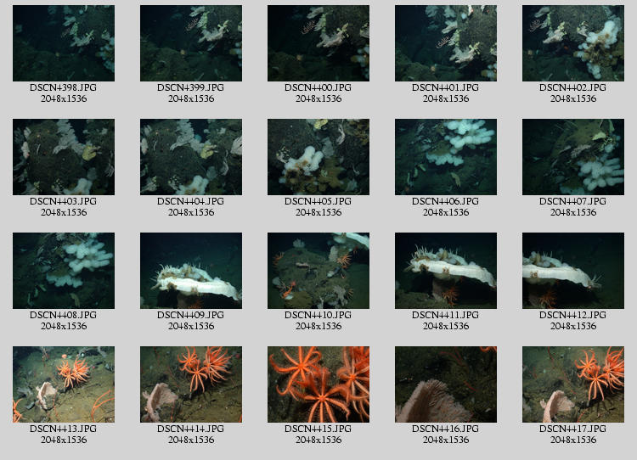This screenshot has height=460, width=637.
Task: Open the DSCN4410.JPG thumbnail
Action: point(318,271)
